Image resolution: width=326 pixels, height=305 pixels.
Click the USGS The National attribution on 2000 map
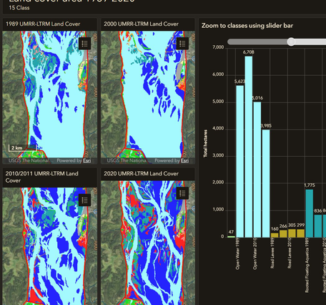(x=128, y=160)
